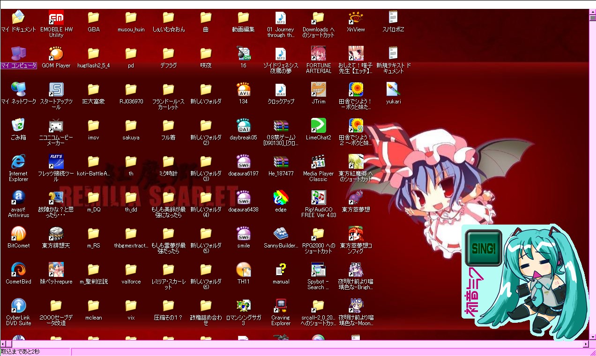The height and width of the screenshot is (356, 596).
Task: Open マイ コンピュータ icon
Action: pyautogui.click(x=18, y=54)
